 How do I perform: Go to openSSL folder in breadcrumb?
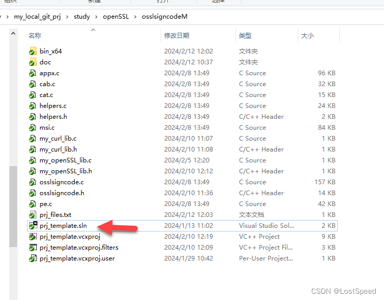(x=116, y=17)
